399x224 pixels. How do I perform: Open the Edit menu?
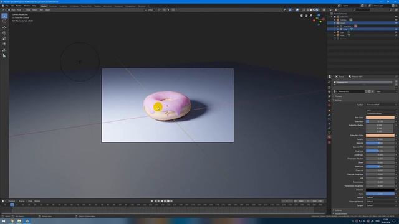[x=12, y=6]
